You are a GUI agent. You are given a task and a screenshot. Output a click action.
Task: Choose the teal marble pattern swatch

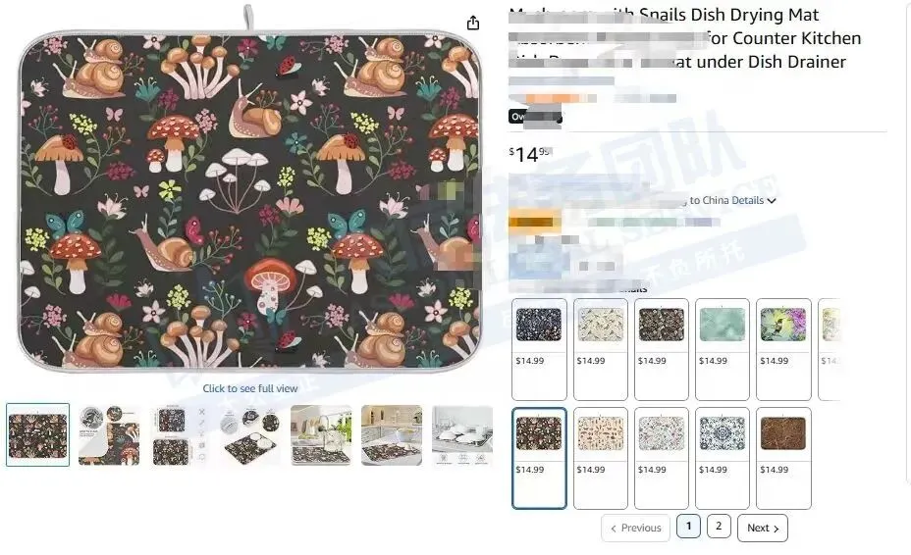point(723,349)
